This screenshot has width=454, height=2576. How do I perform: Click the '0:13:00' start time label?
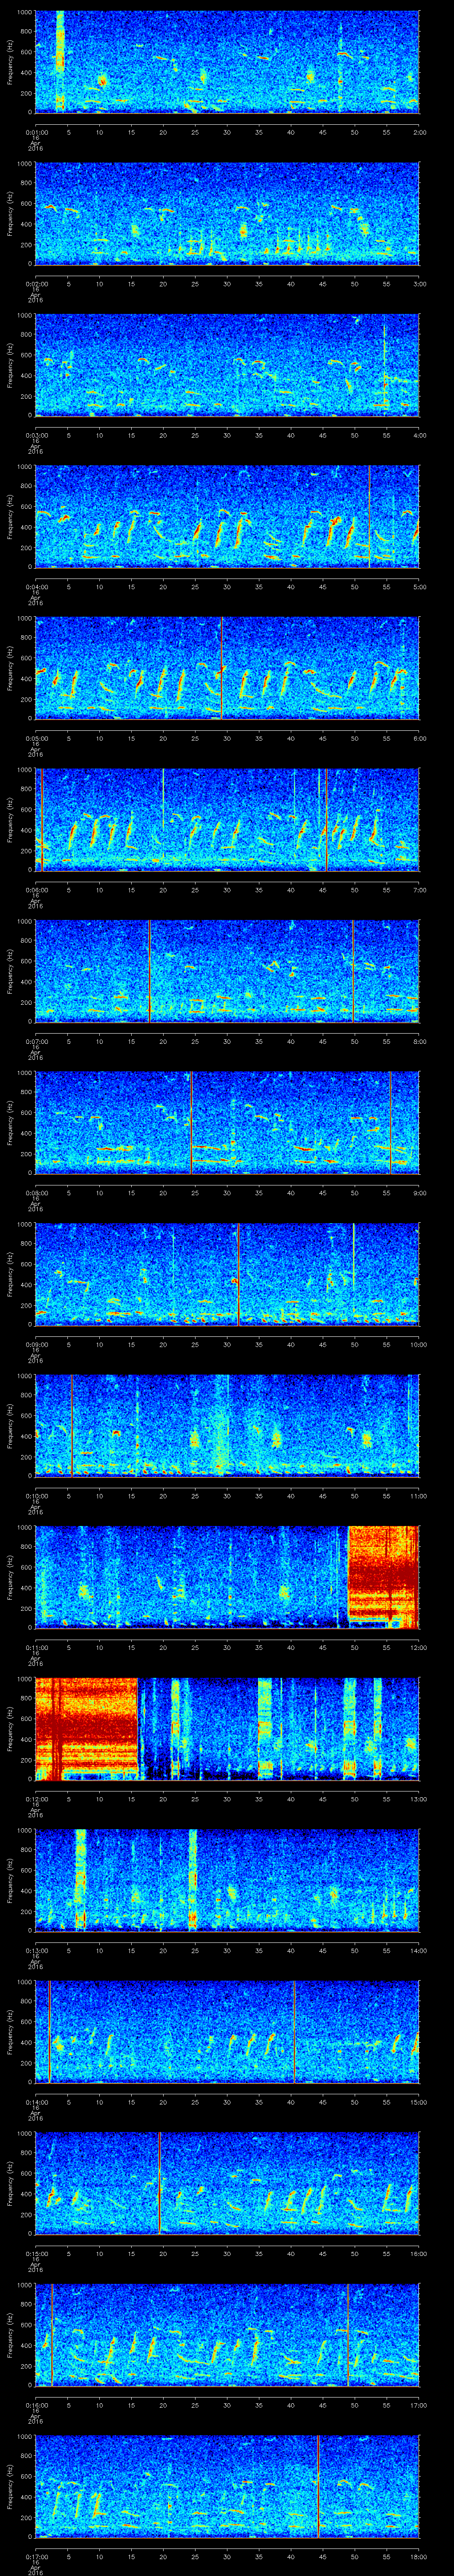click(x=36, y=1950)
